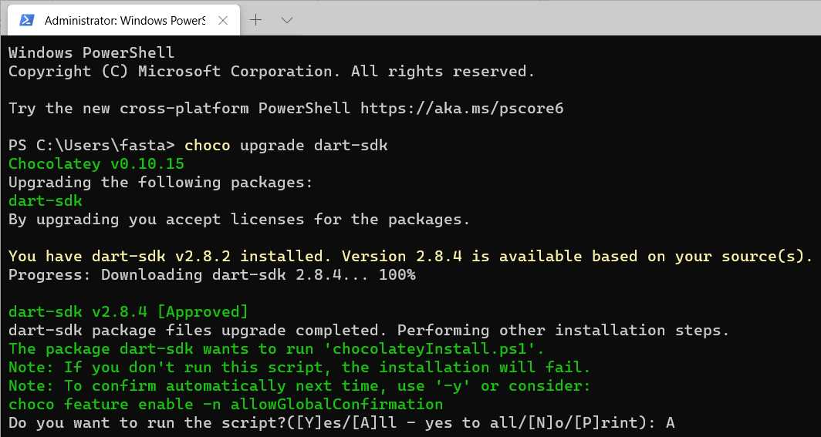Click the 'You have dart-sdk v2.8.2 installed' line
Image resolution: width=821 pixels, height=437 pixels.
click(410, 256)
